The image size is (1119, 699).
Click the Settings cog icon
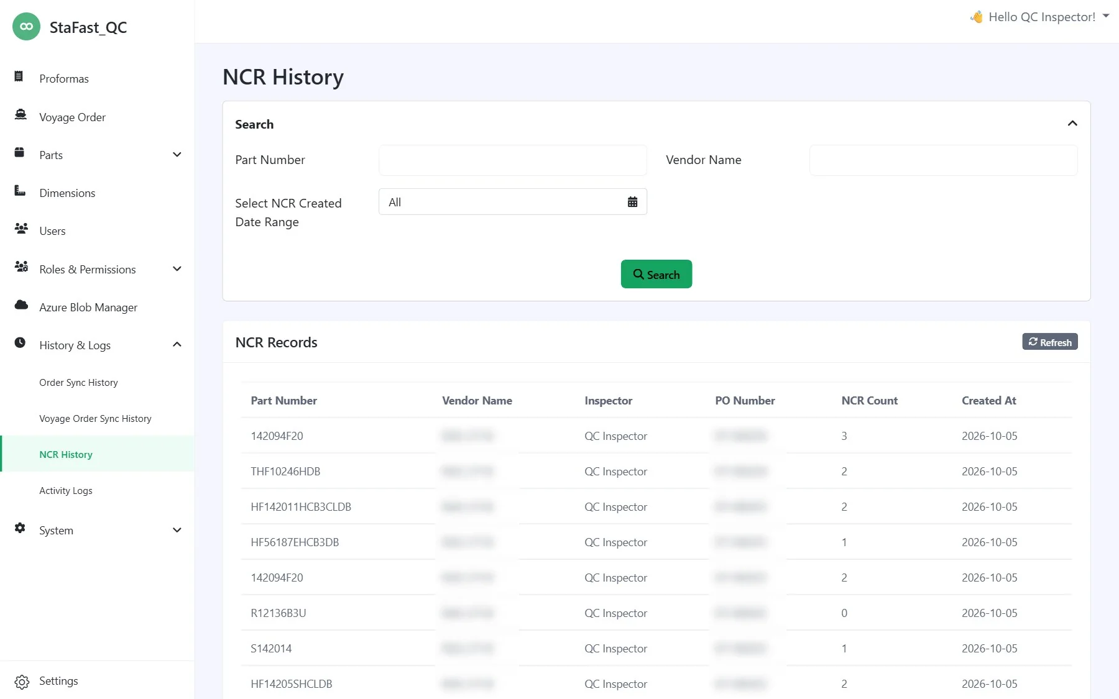coord(22,682)
